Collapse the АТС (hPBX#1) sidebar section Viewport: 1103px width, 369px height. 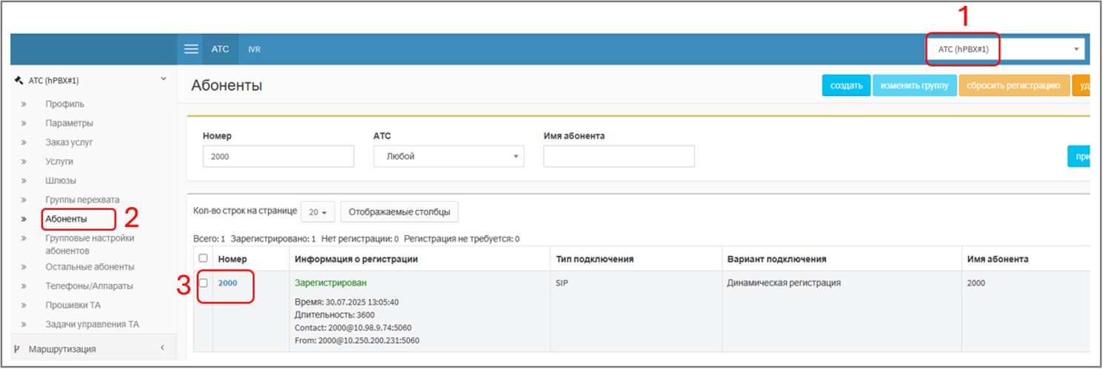click(x=164, y=80)
